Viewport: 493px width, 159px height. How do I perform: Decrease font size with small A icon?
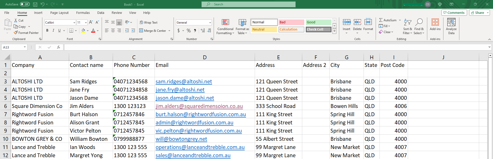[x=97, y=22]
